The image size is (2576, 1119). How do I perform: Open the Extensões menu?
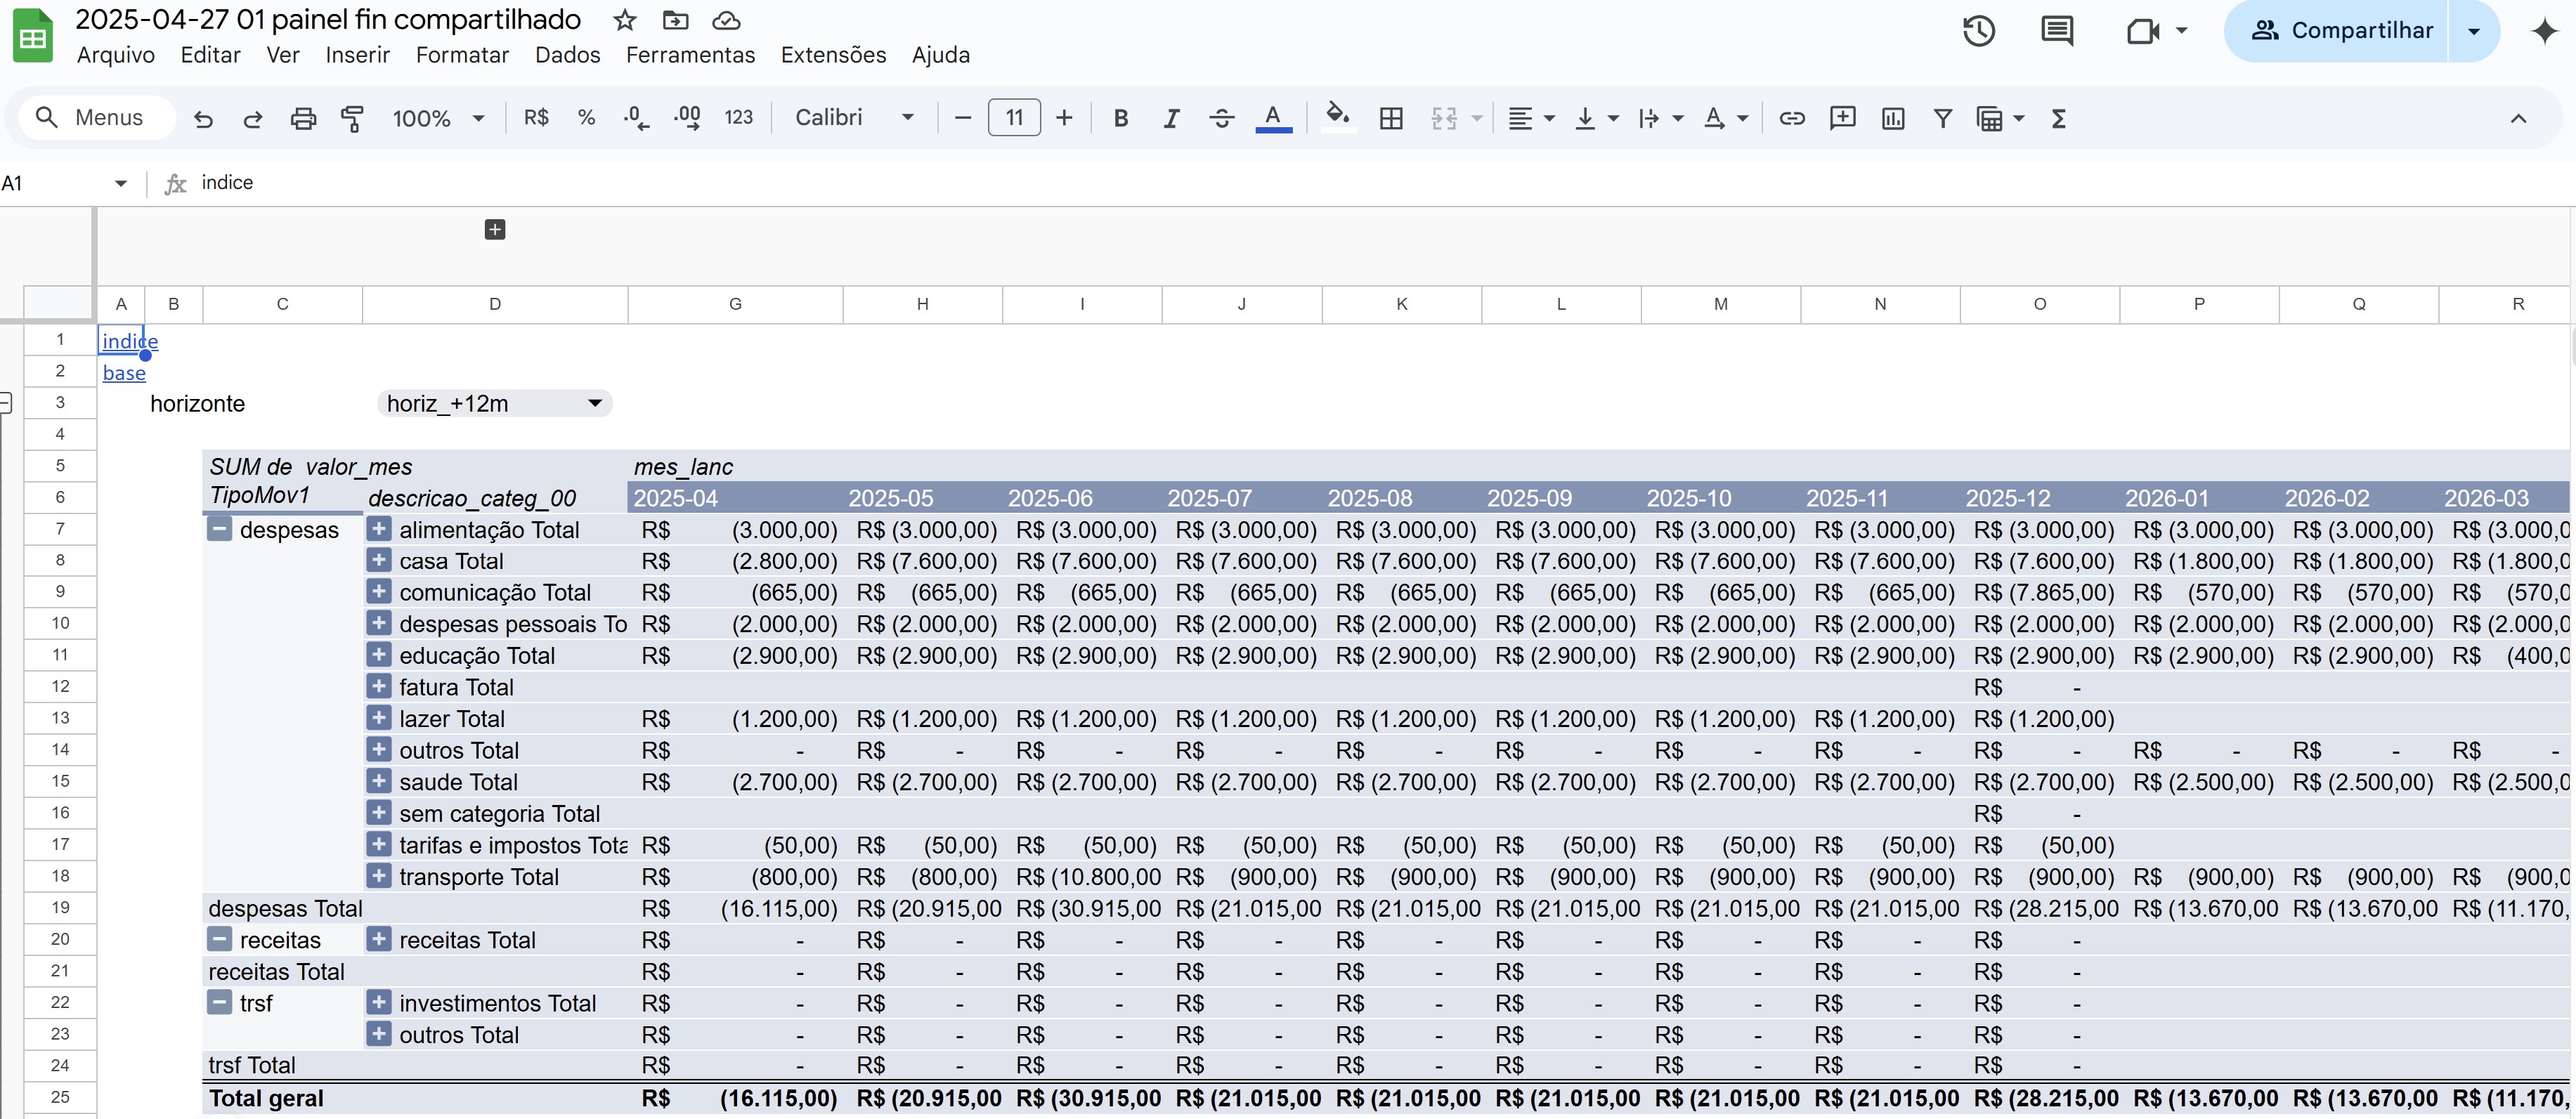[833, 55]
